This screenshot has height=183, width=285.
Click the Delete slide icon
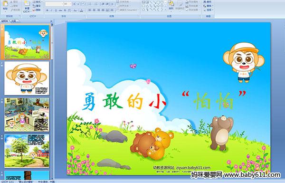[x=37, y=10]
